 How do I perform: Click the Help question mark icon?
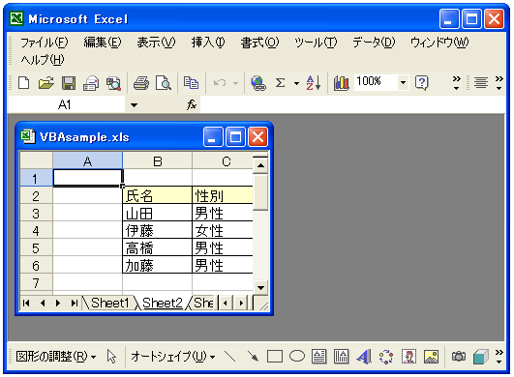pos(422,83)
